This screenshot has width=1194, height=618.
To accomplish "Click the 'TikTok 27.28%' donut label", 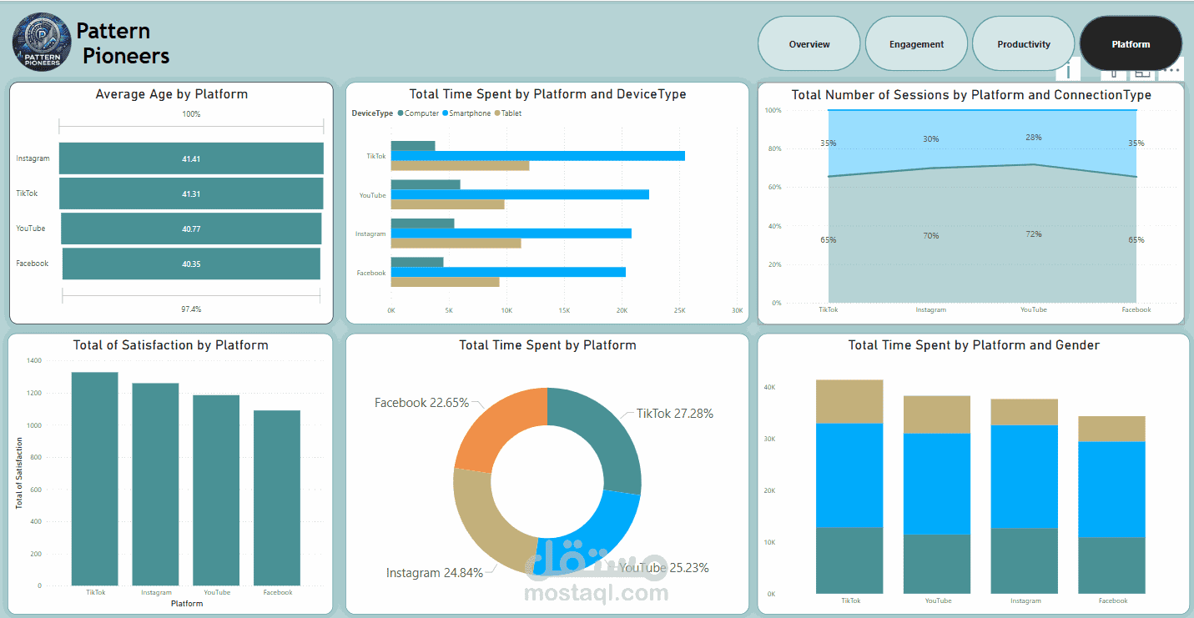I will (675, 414).
